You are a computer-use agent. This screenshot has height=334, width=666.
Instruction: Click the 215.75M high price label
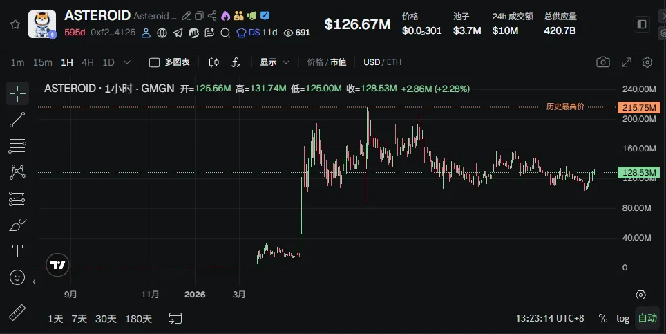(x=639, y=107)
